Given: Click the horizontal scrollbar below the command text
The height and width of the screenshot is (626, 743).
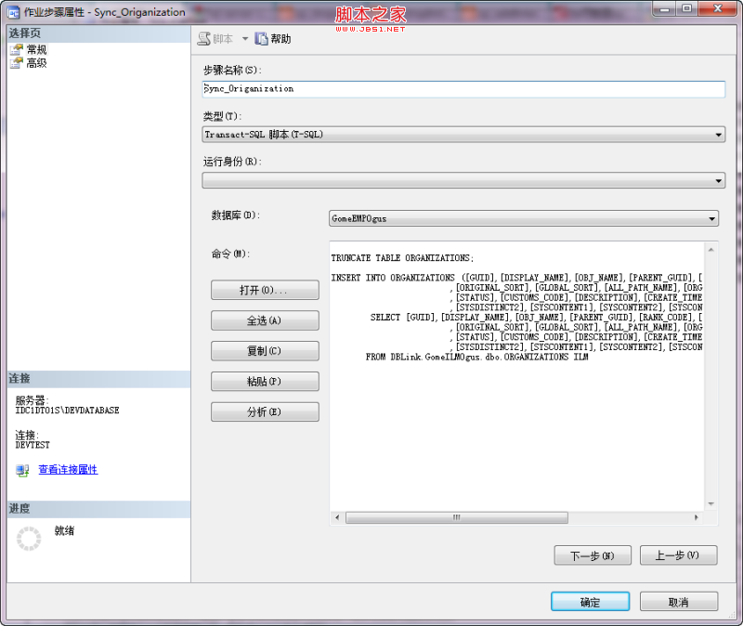Looking at the screenshot, I should click(455, 517).
